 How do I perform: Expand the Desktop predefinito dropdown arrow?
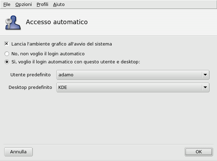205,87
